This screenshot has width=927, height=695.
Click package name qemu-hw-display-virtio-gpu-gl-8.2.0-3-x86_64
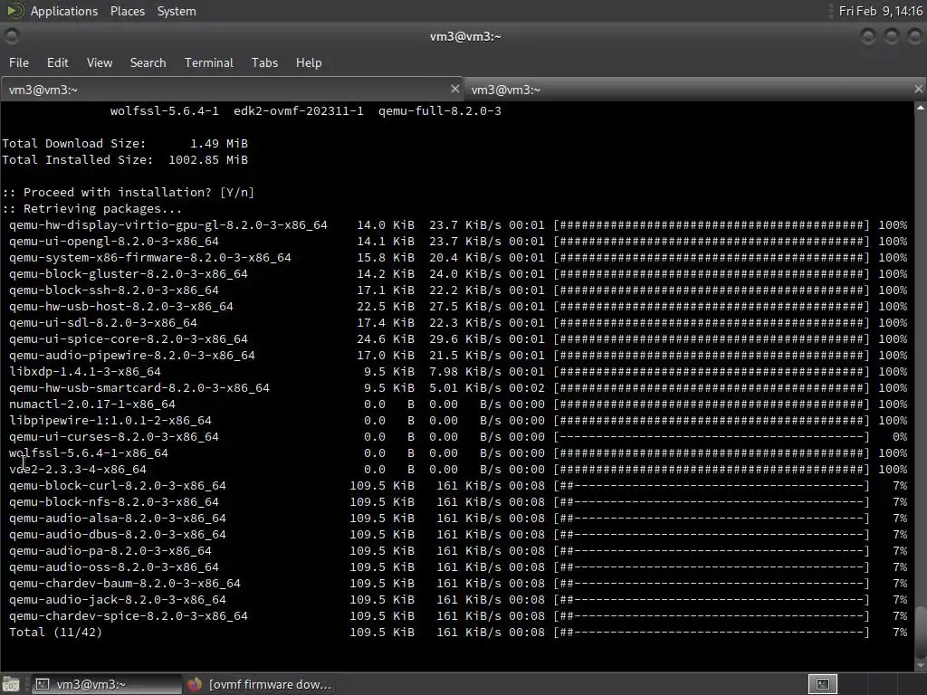click(167, 225)
